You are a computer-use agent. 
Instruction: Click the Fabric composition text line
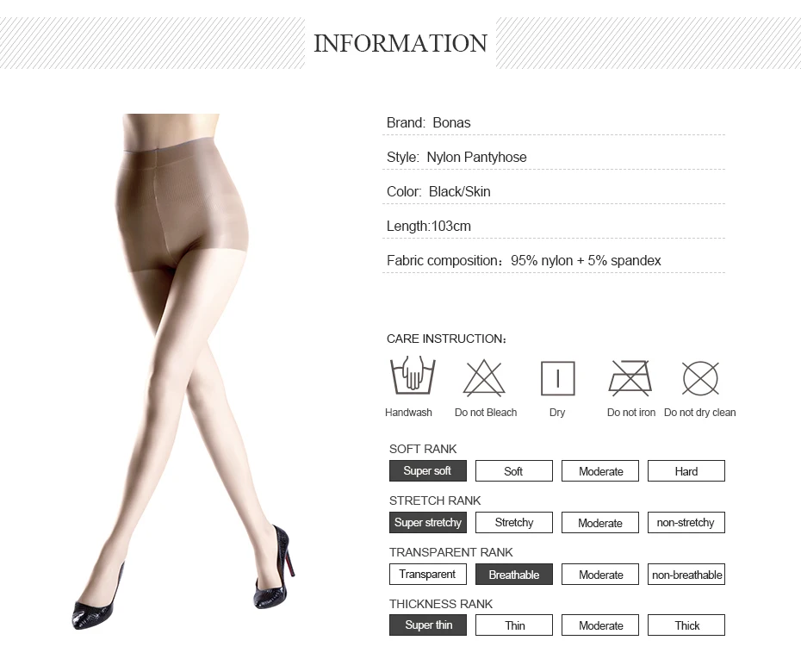click(x=524, y=260)
